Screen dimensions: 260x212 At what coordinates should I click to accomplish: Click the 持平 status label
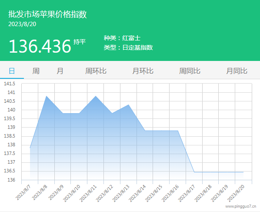click(x=80, y=42)
